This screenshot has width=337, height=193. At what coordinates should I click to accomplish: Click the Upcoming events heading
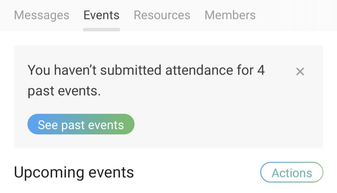pos(74,172)
